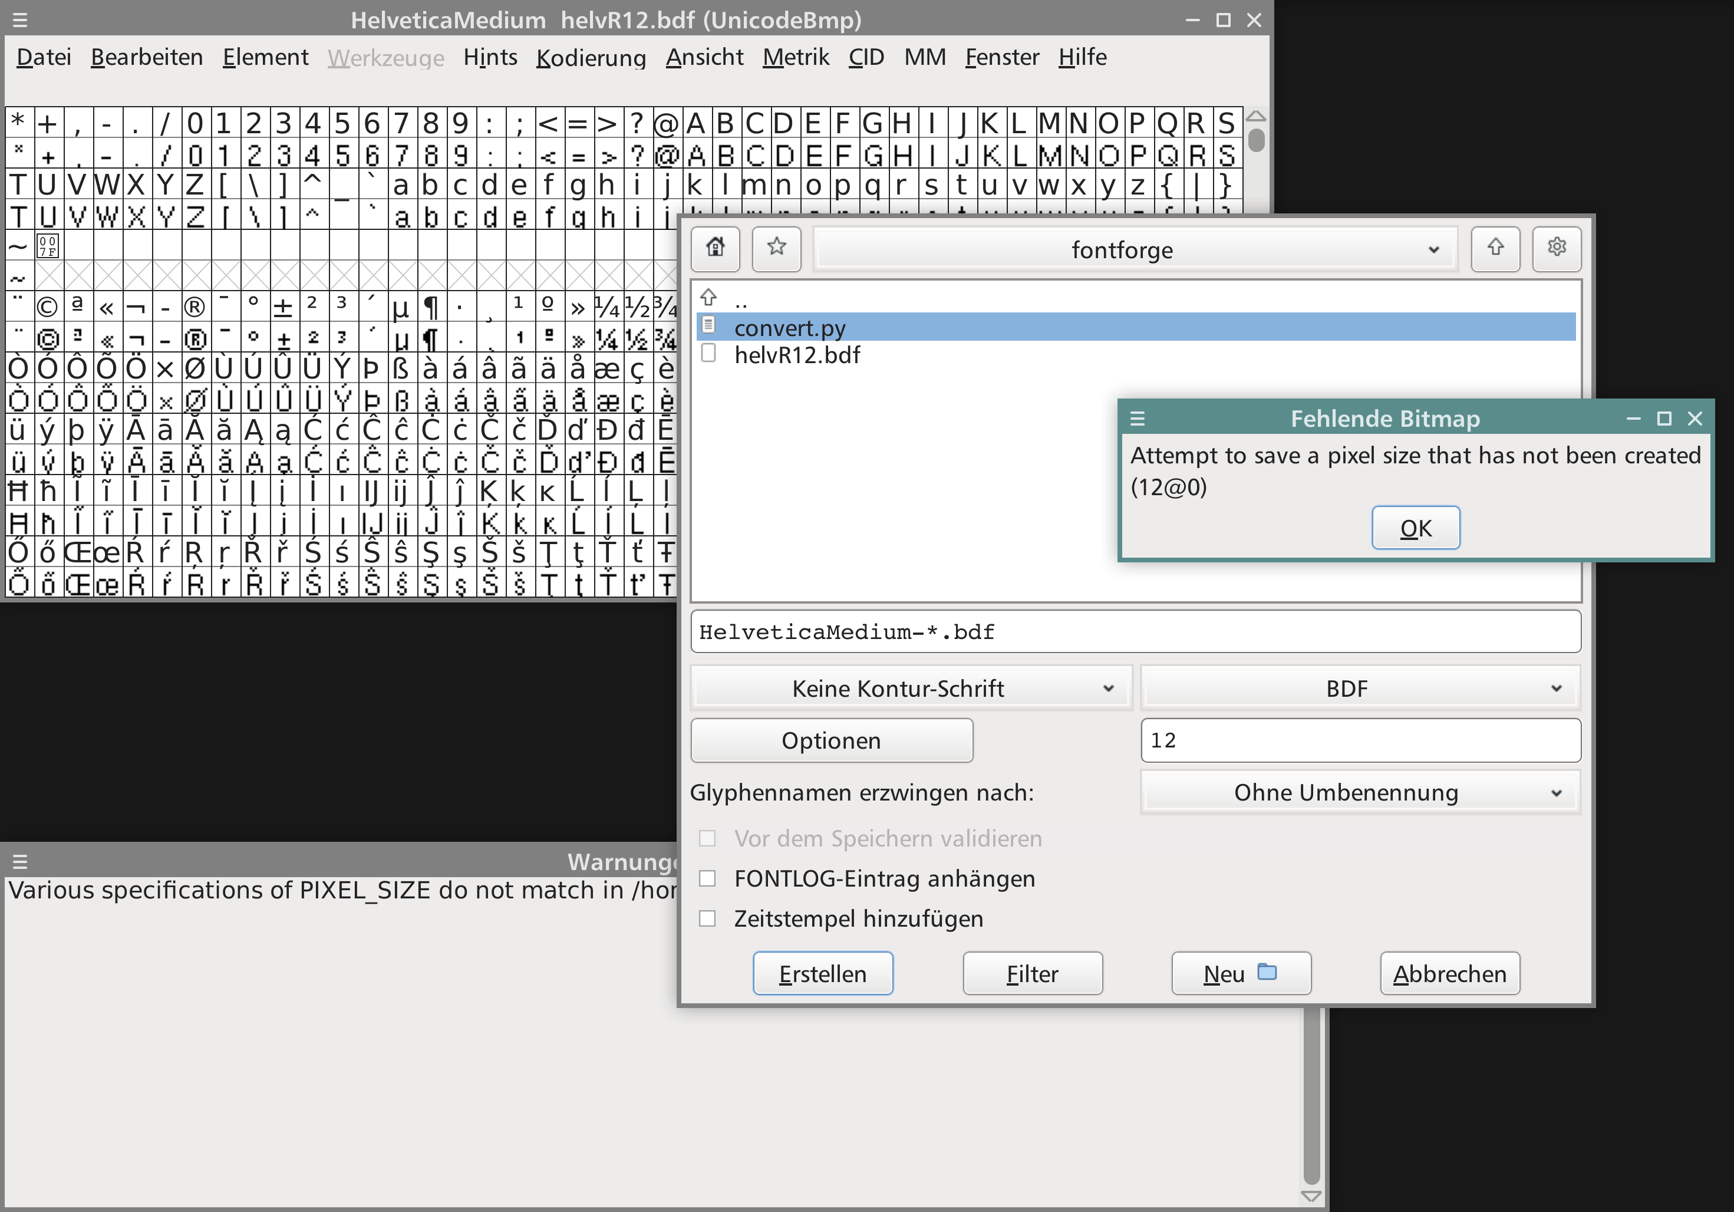
Task: Enable Zeitstempel hinzufügen
Action: point(708,918)
